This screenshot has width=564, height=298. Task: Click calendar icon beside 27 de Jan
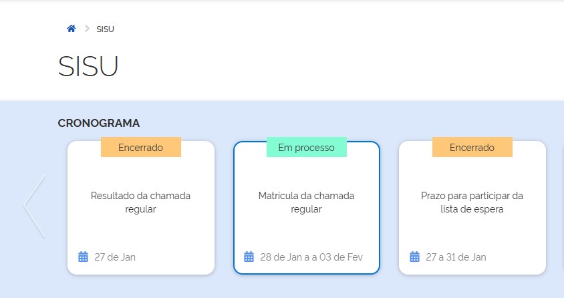tap(84, 257)
